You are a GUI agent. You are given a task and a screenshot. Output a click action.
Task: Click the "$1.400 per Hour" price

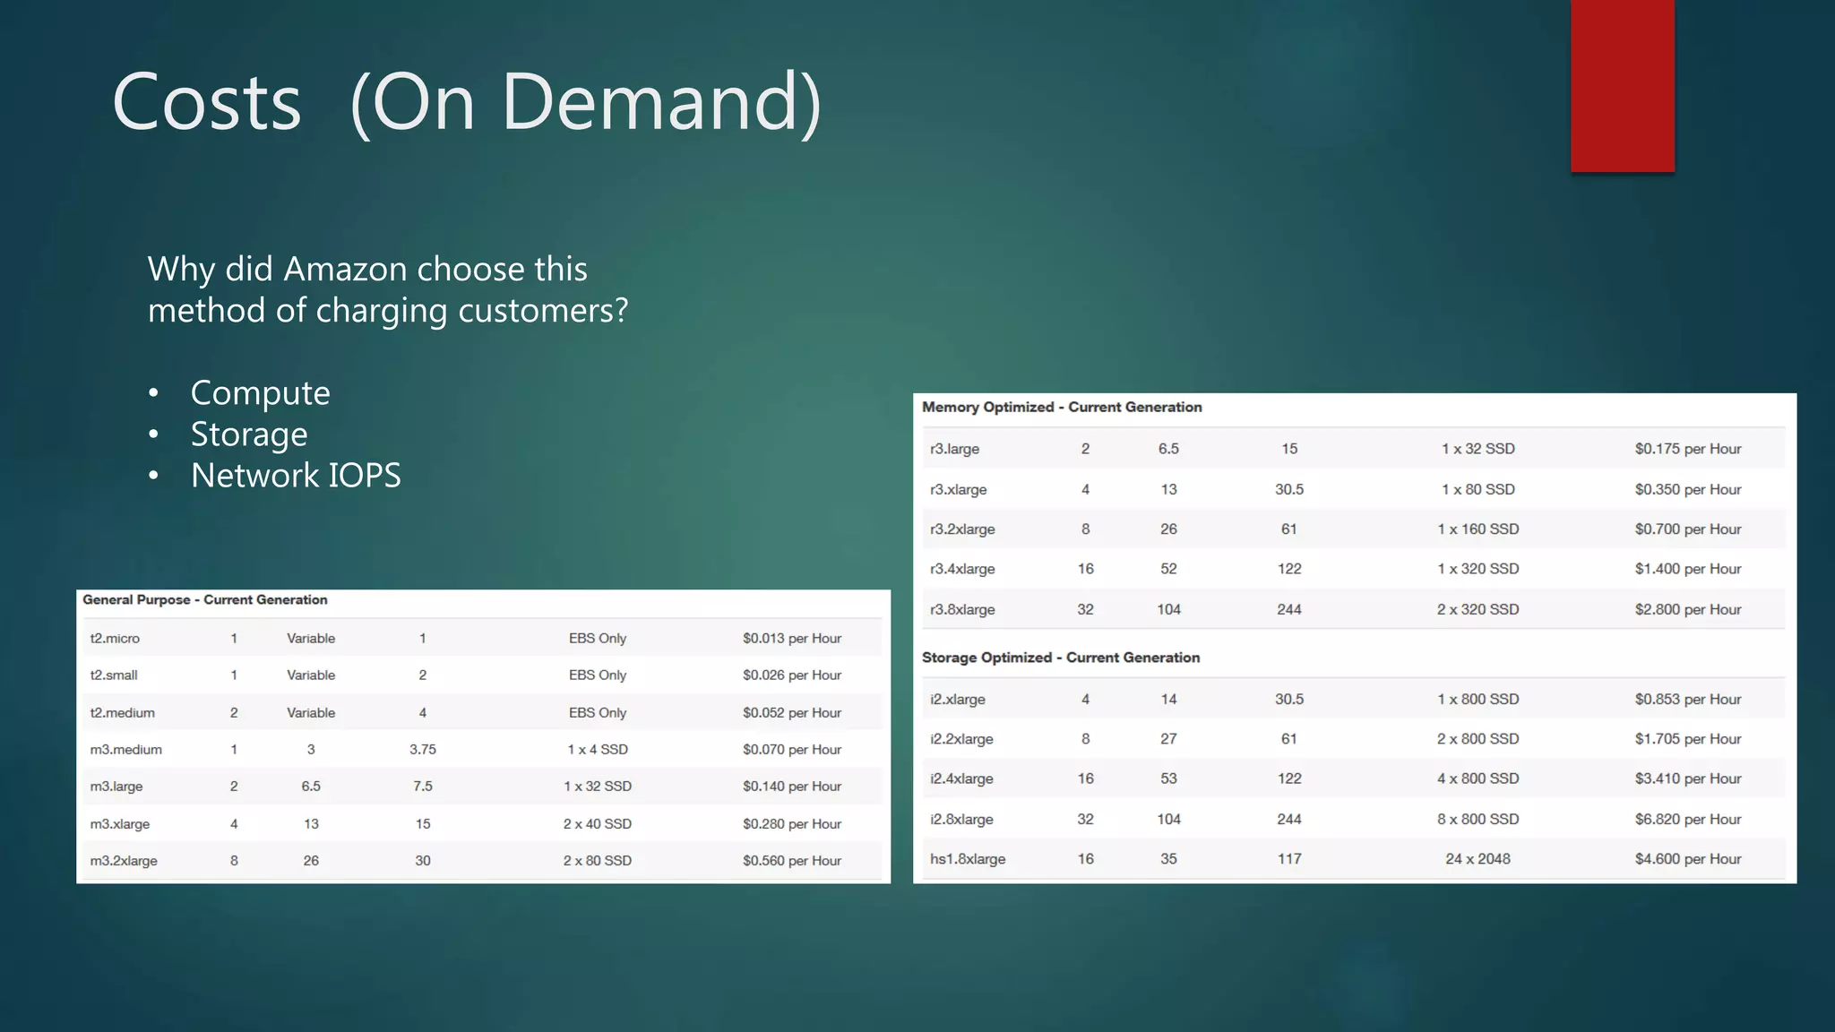pos(1688,568)
